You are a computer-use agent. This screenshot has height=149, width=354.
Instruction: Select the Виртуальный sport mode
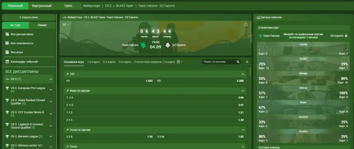click(x=42, y=6)
